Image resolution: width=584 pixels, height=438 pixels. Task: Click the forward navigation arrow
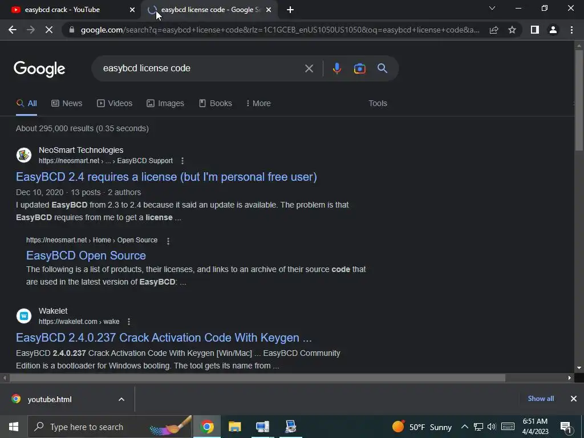pos(31,30)
